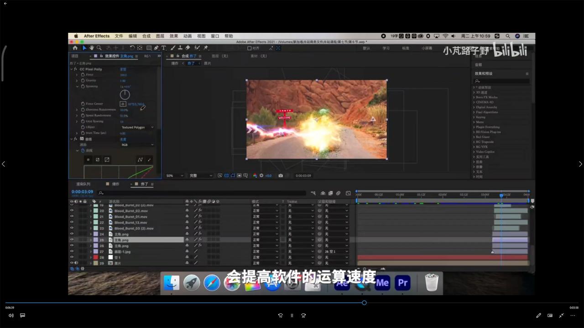
Task: Select the Eraser tool
Action: [x=188, y=48]
